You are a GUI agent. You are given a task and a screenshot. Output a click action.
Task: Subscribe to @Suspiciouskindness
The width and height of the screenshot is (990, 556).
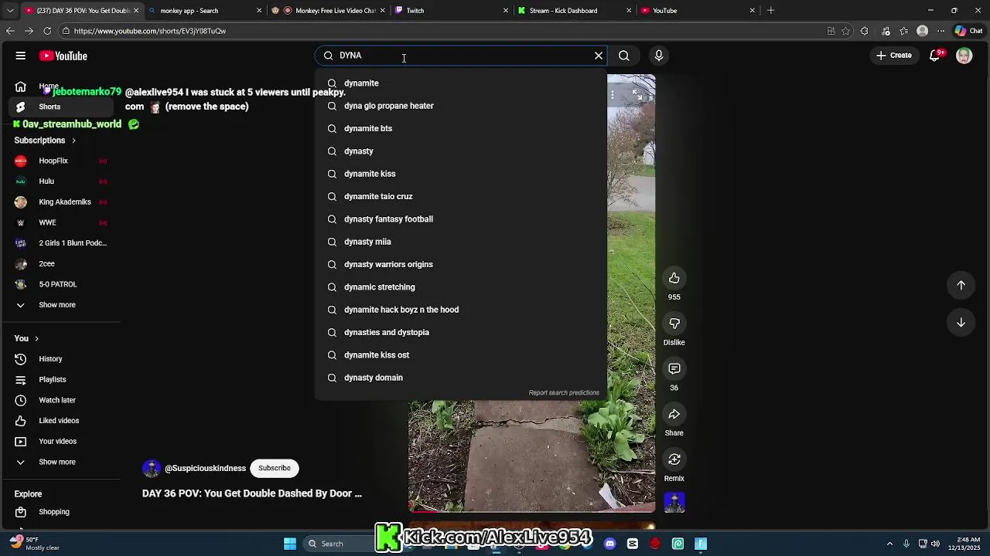[275, 468]
